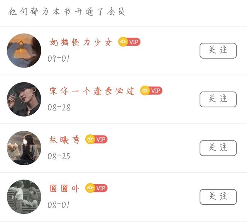247x222 pixels.
Task: Open 圈圈吖's profile avatar
Action: click(x=24, y=197)
